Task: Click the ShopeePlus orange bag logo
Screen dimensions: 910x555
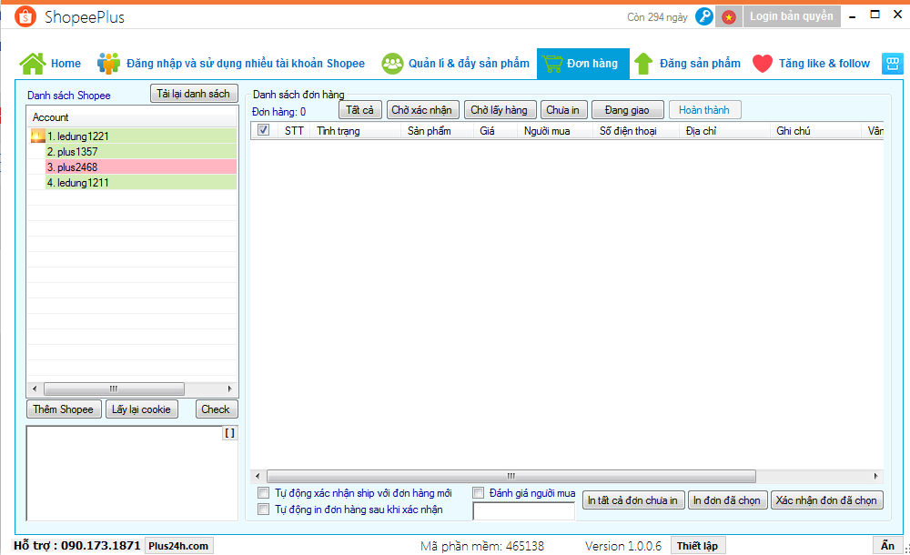Action: click(25, 17)
